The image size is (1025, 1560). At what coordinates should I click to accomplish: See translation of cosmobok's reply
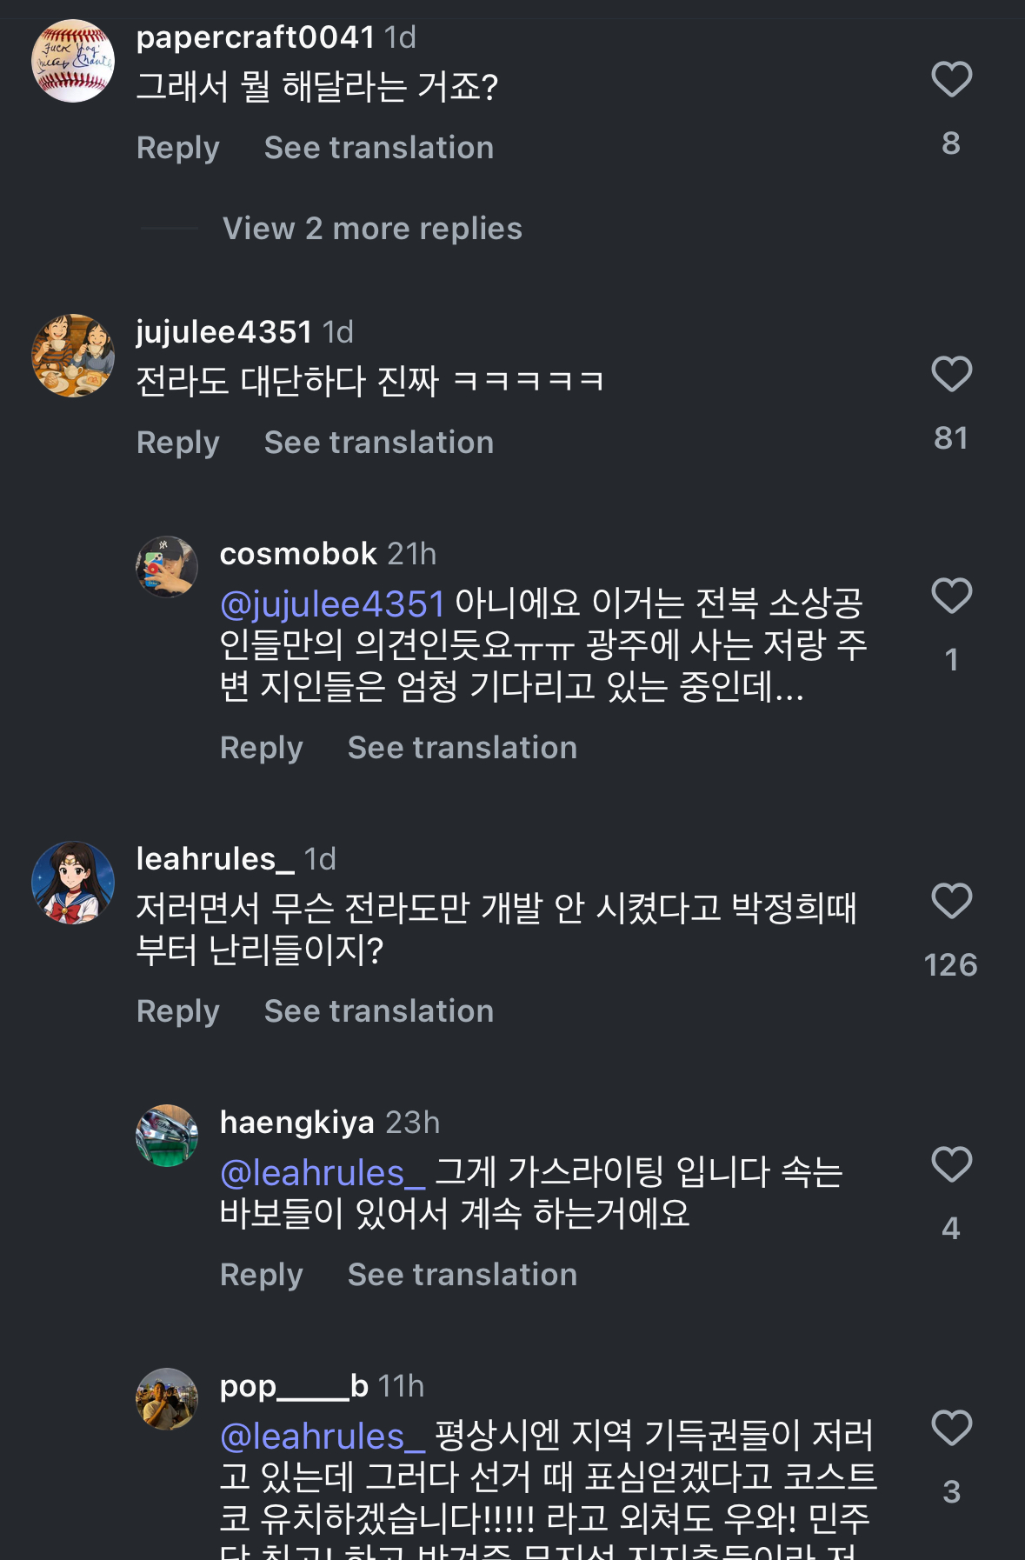coord(463,748)
